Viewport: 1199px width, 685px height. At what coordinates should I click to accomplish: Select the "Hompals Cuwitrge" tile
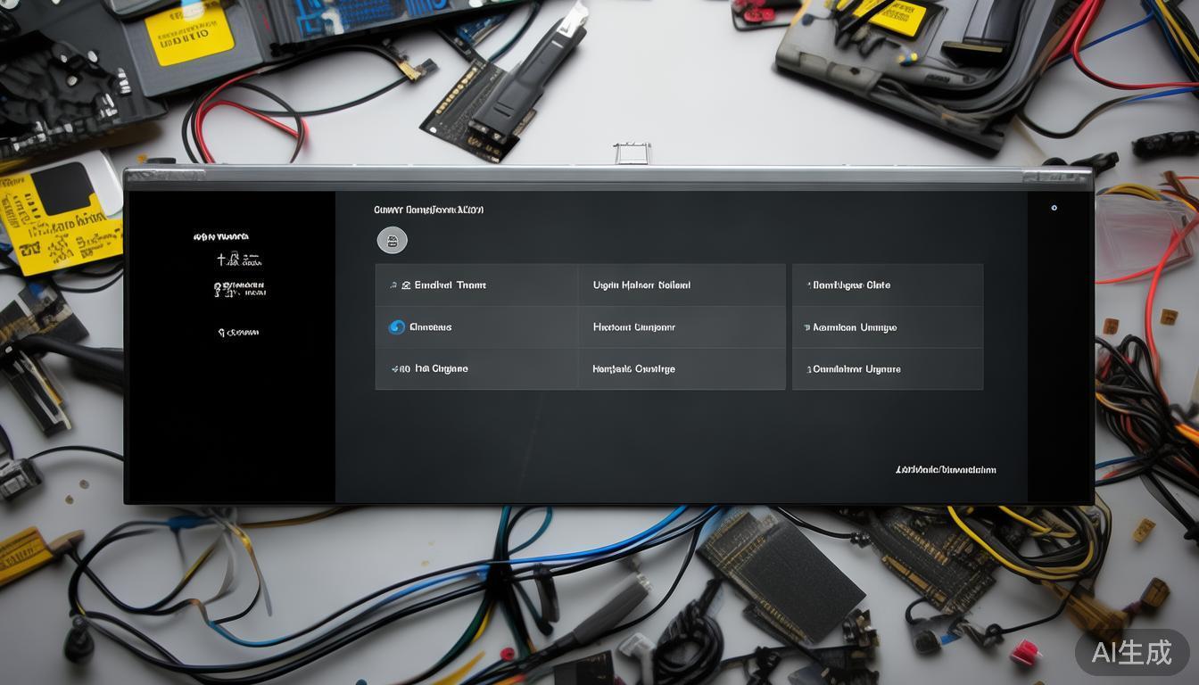(633, 369)
